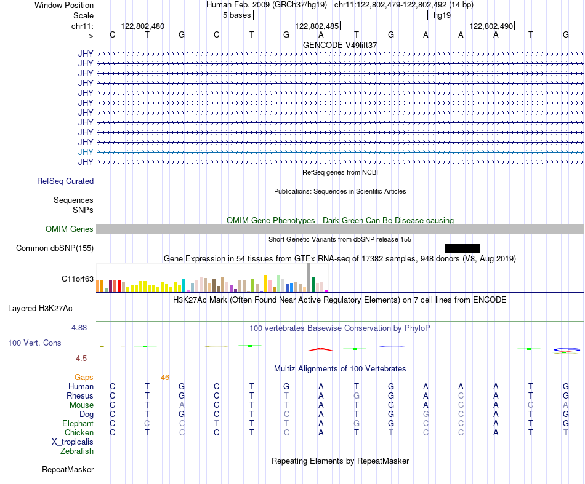The image size is (585, 484).
Task: Click 100 vertebrates Basewise Conservation by PhyloP title
Action: tap(340, 328)
